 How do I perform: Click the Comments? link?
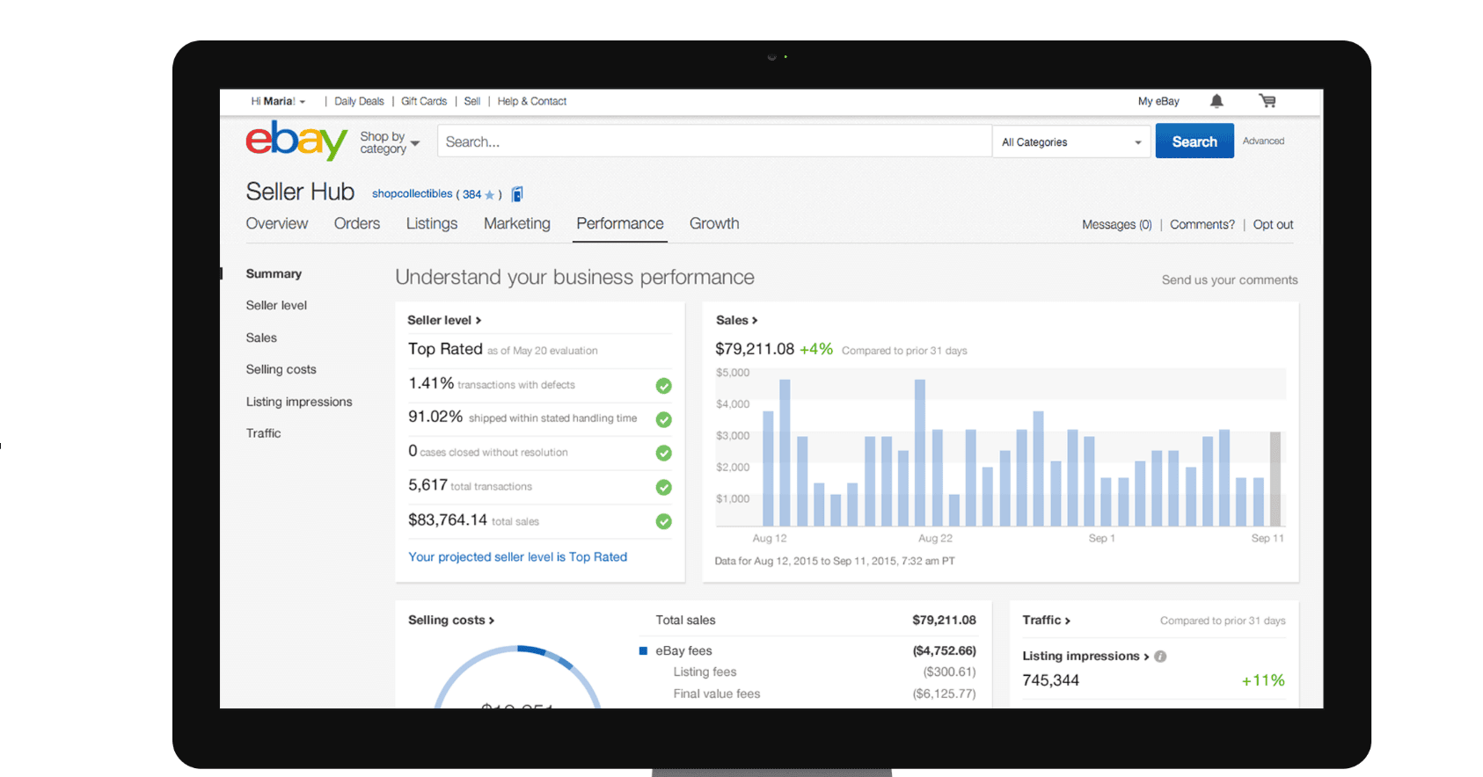tap(1202, 224)
